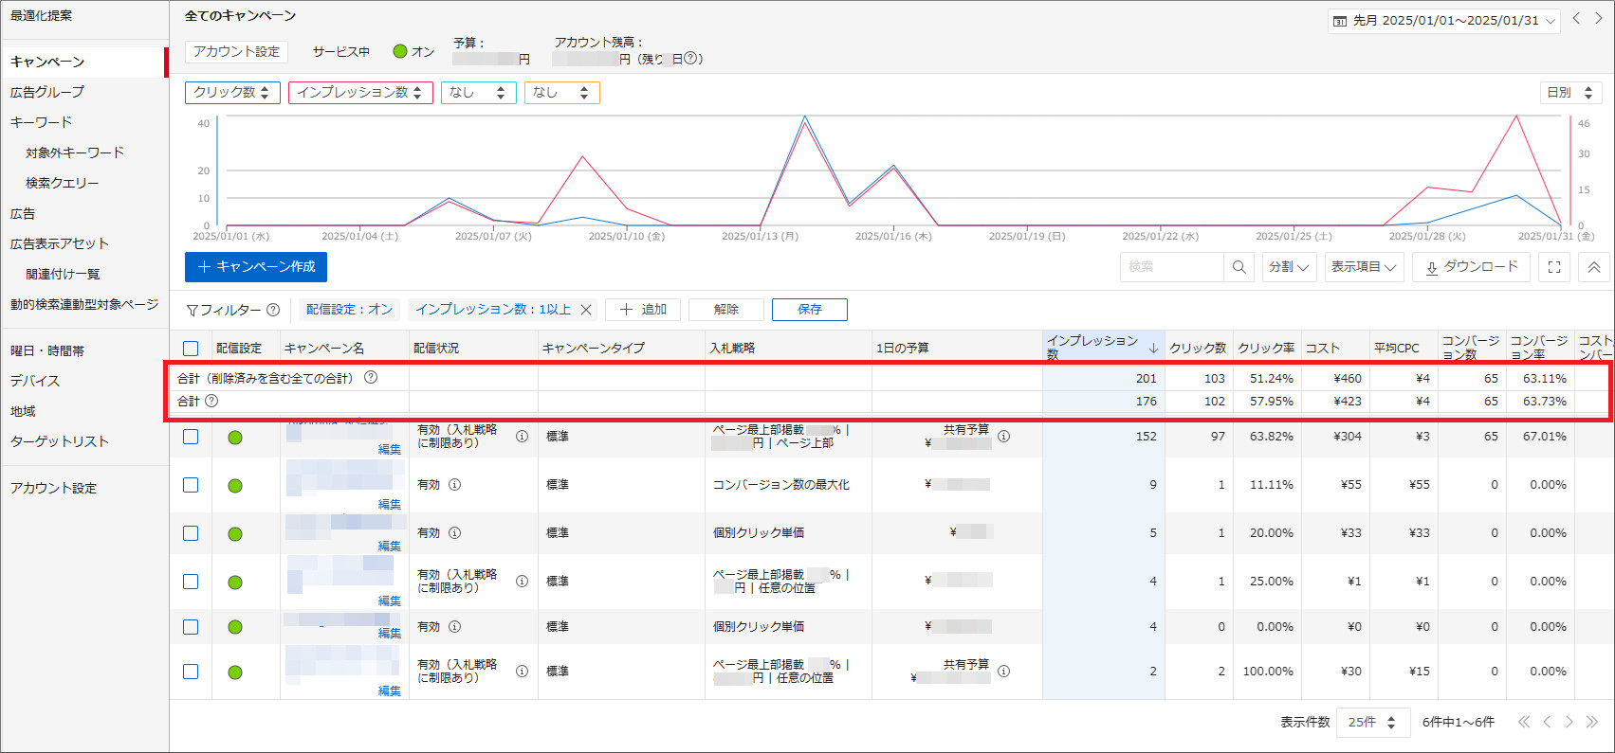
Task: Click info icon beside 有効 in the 9-impression row
Action: point(454,485)
